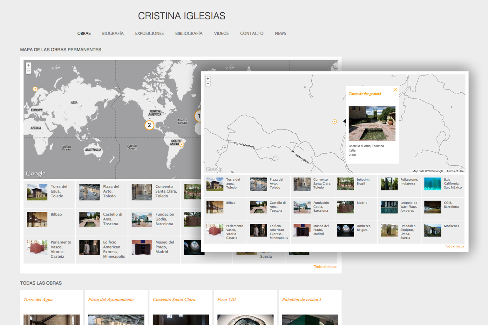
Task: Open Pabellón de cristal I work card
Action: 310,308
